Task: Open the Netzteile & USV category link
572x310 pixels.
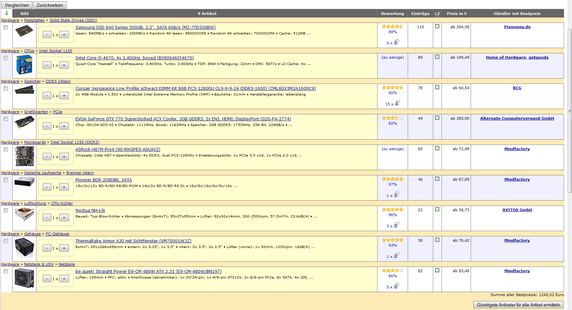Action: (x=39, y=264)
